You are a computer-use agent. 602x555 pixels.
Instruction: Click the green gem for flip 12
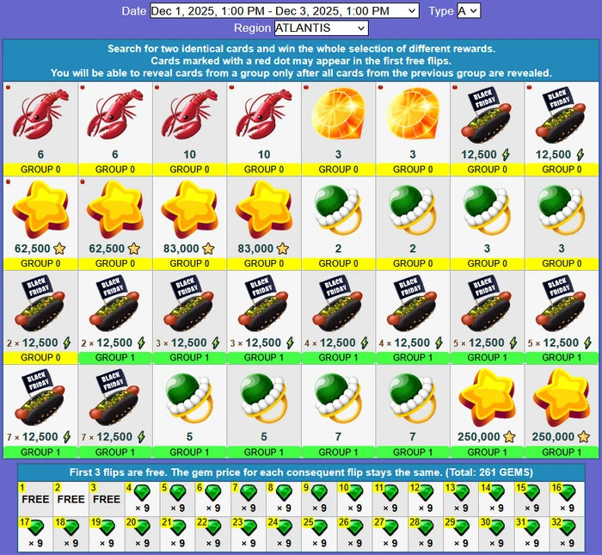(426, 492)
